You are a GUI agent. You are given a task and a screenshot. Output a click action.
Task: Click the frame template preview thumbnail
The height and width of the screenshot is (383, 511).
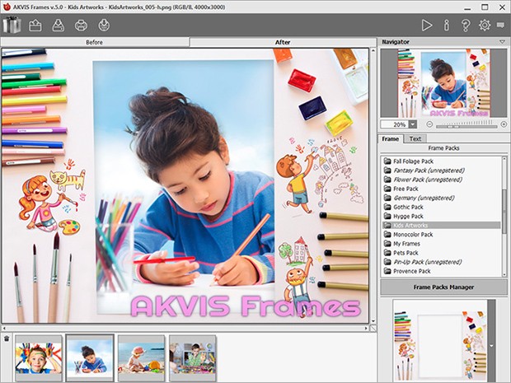[440, 340]
